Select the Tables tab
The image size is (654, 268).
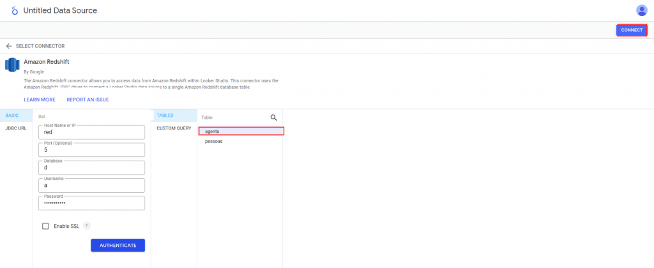(165, 115)
